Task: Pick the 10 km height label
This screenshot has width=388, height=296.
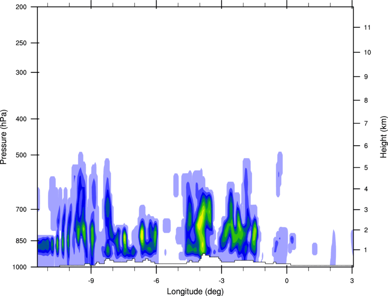Action: [x=367, y=52]
